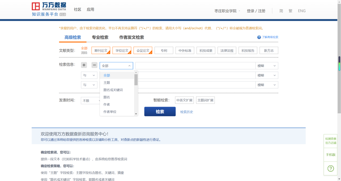Screen dimensions: 341x181
Task: Click 清除 to clear document types
Action: pos(84,53)
